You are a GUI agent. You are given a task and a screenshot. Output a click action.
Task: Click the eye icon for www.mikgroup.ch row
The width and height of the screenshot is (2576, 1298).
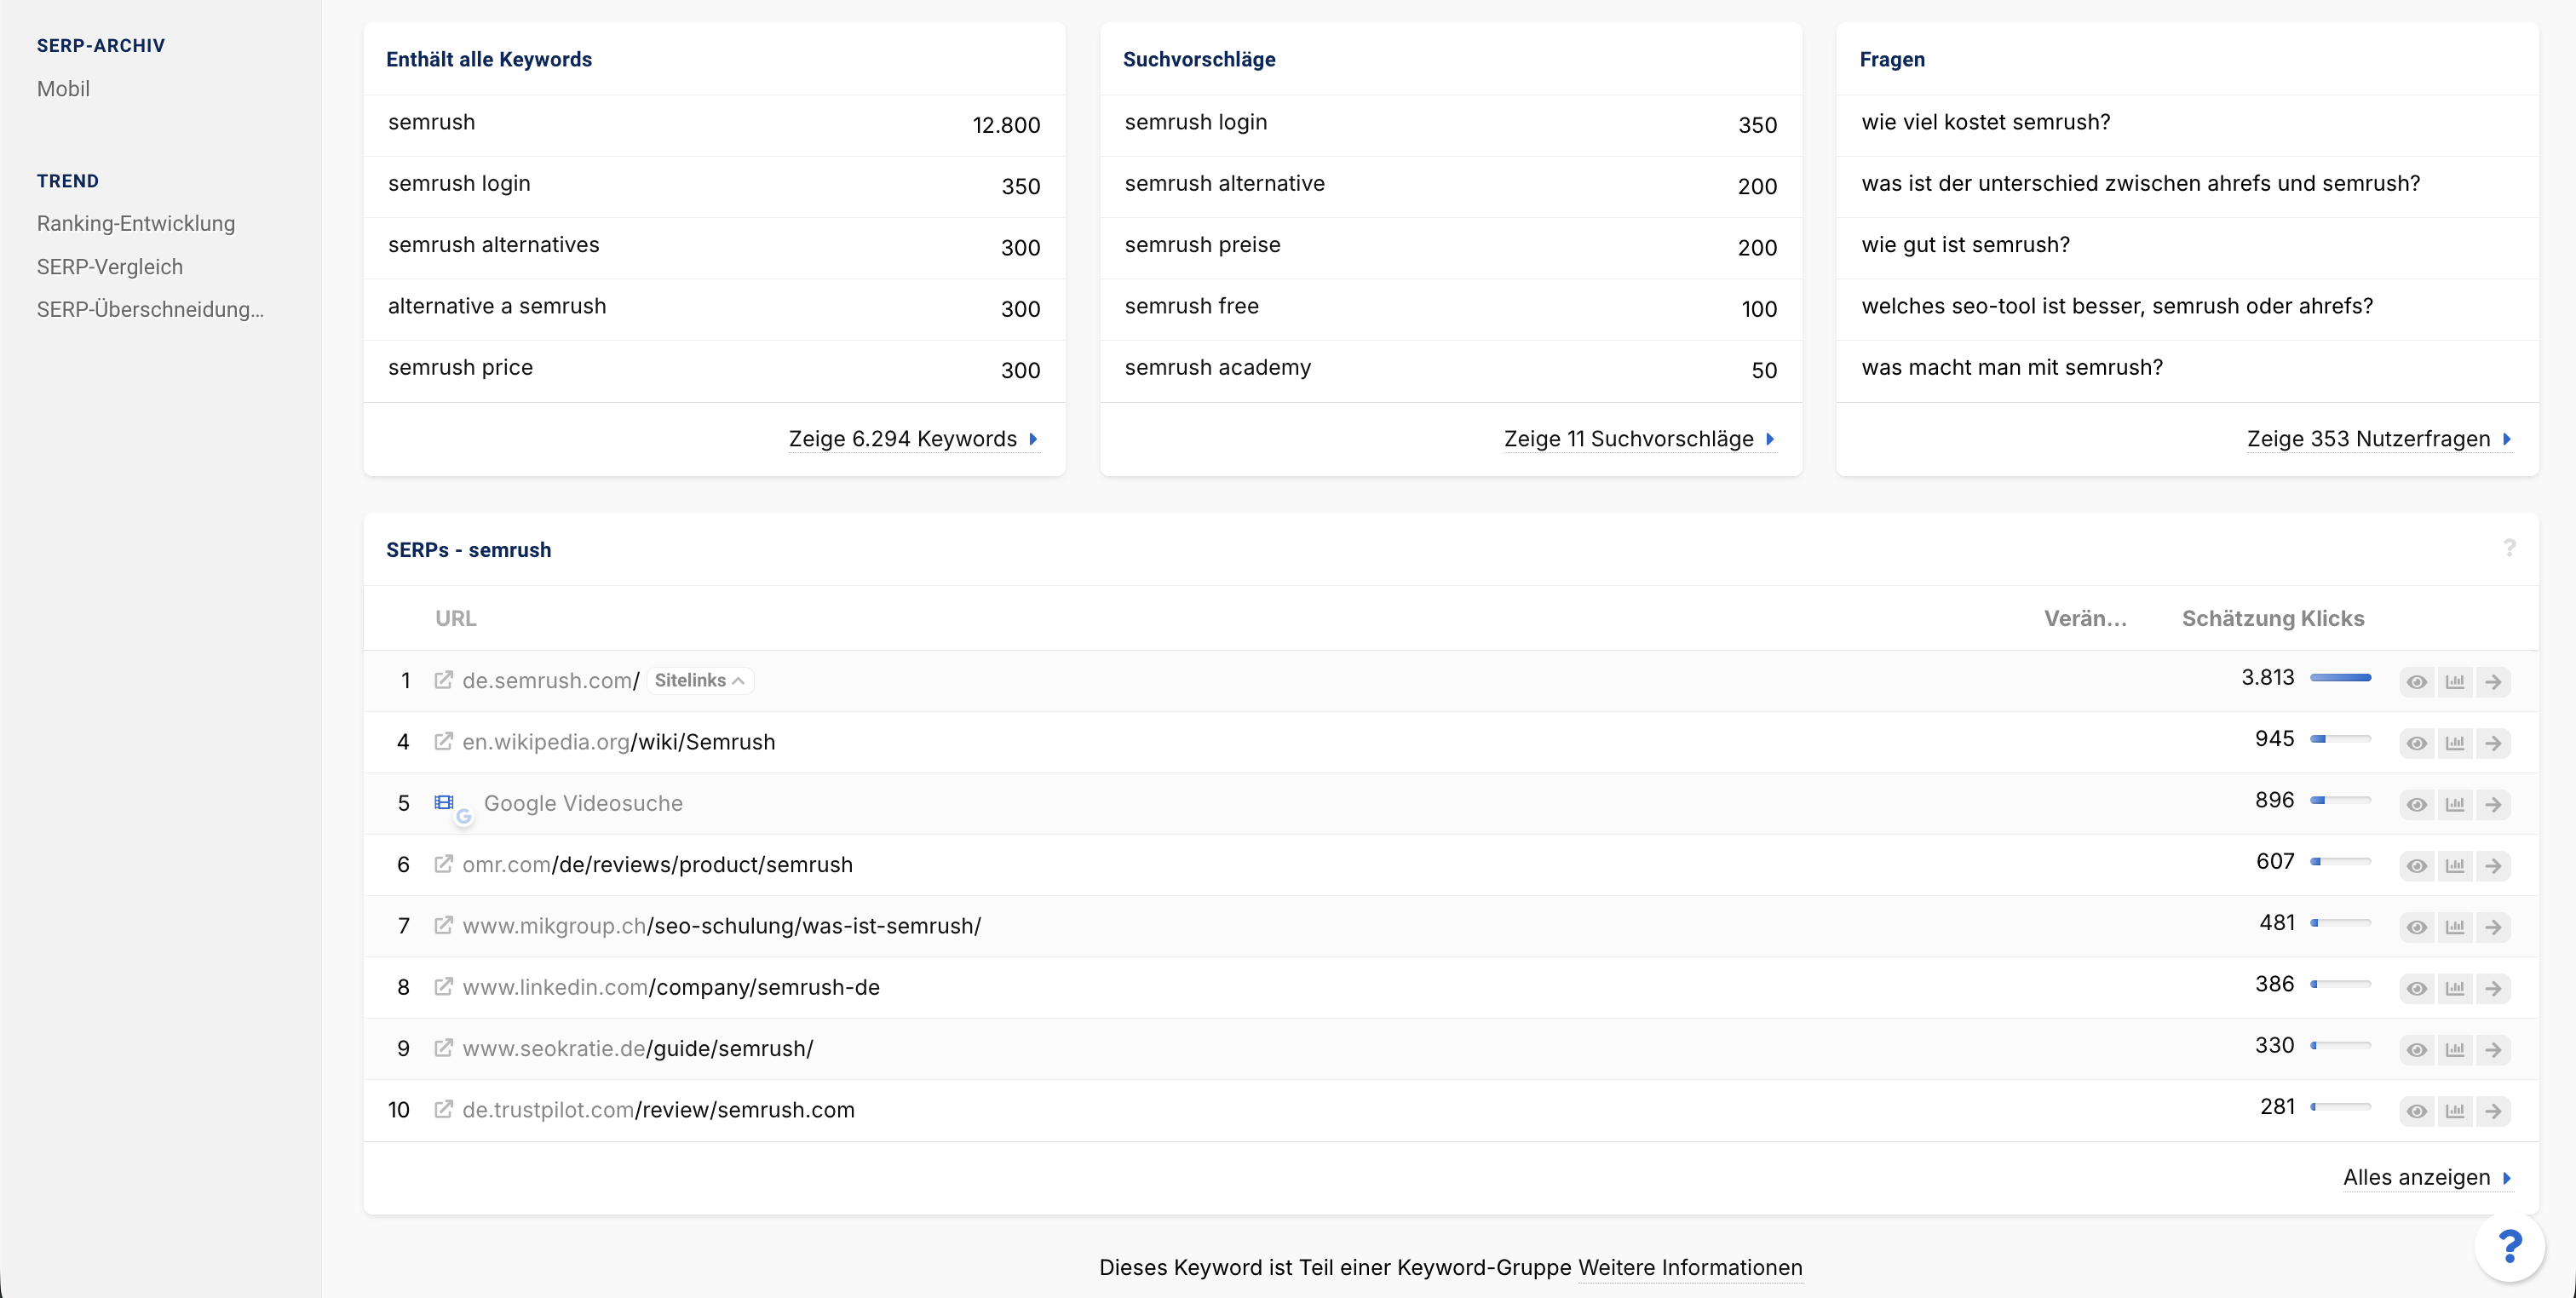(x=2417, y=927)
